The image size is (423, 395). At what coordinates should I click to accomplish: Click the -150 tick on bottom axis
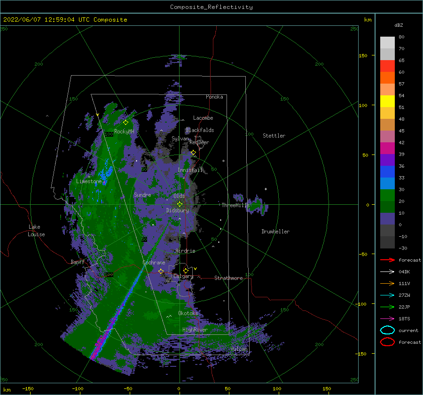coord(28,388)
